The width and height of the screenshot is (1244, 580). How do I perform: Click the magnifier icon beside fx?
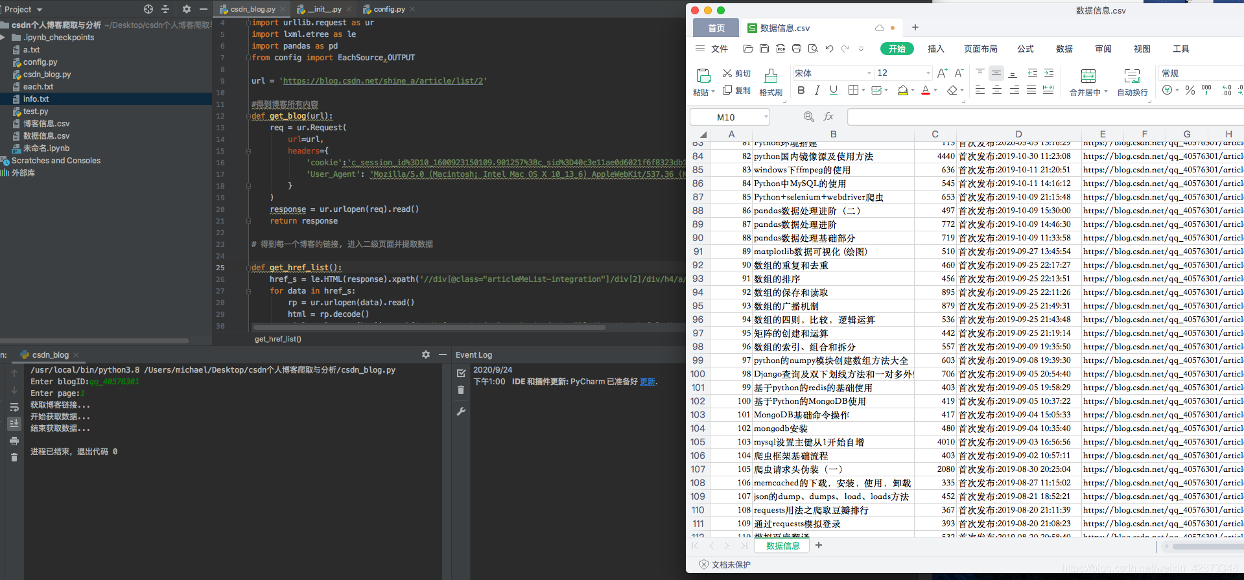click(x=809, y=117)
